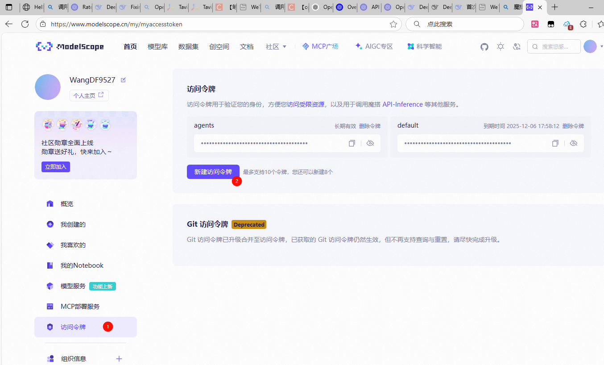Reveal the agents token with eye icon
Screen dimensions: 604x365
click(370, 143)
